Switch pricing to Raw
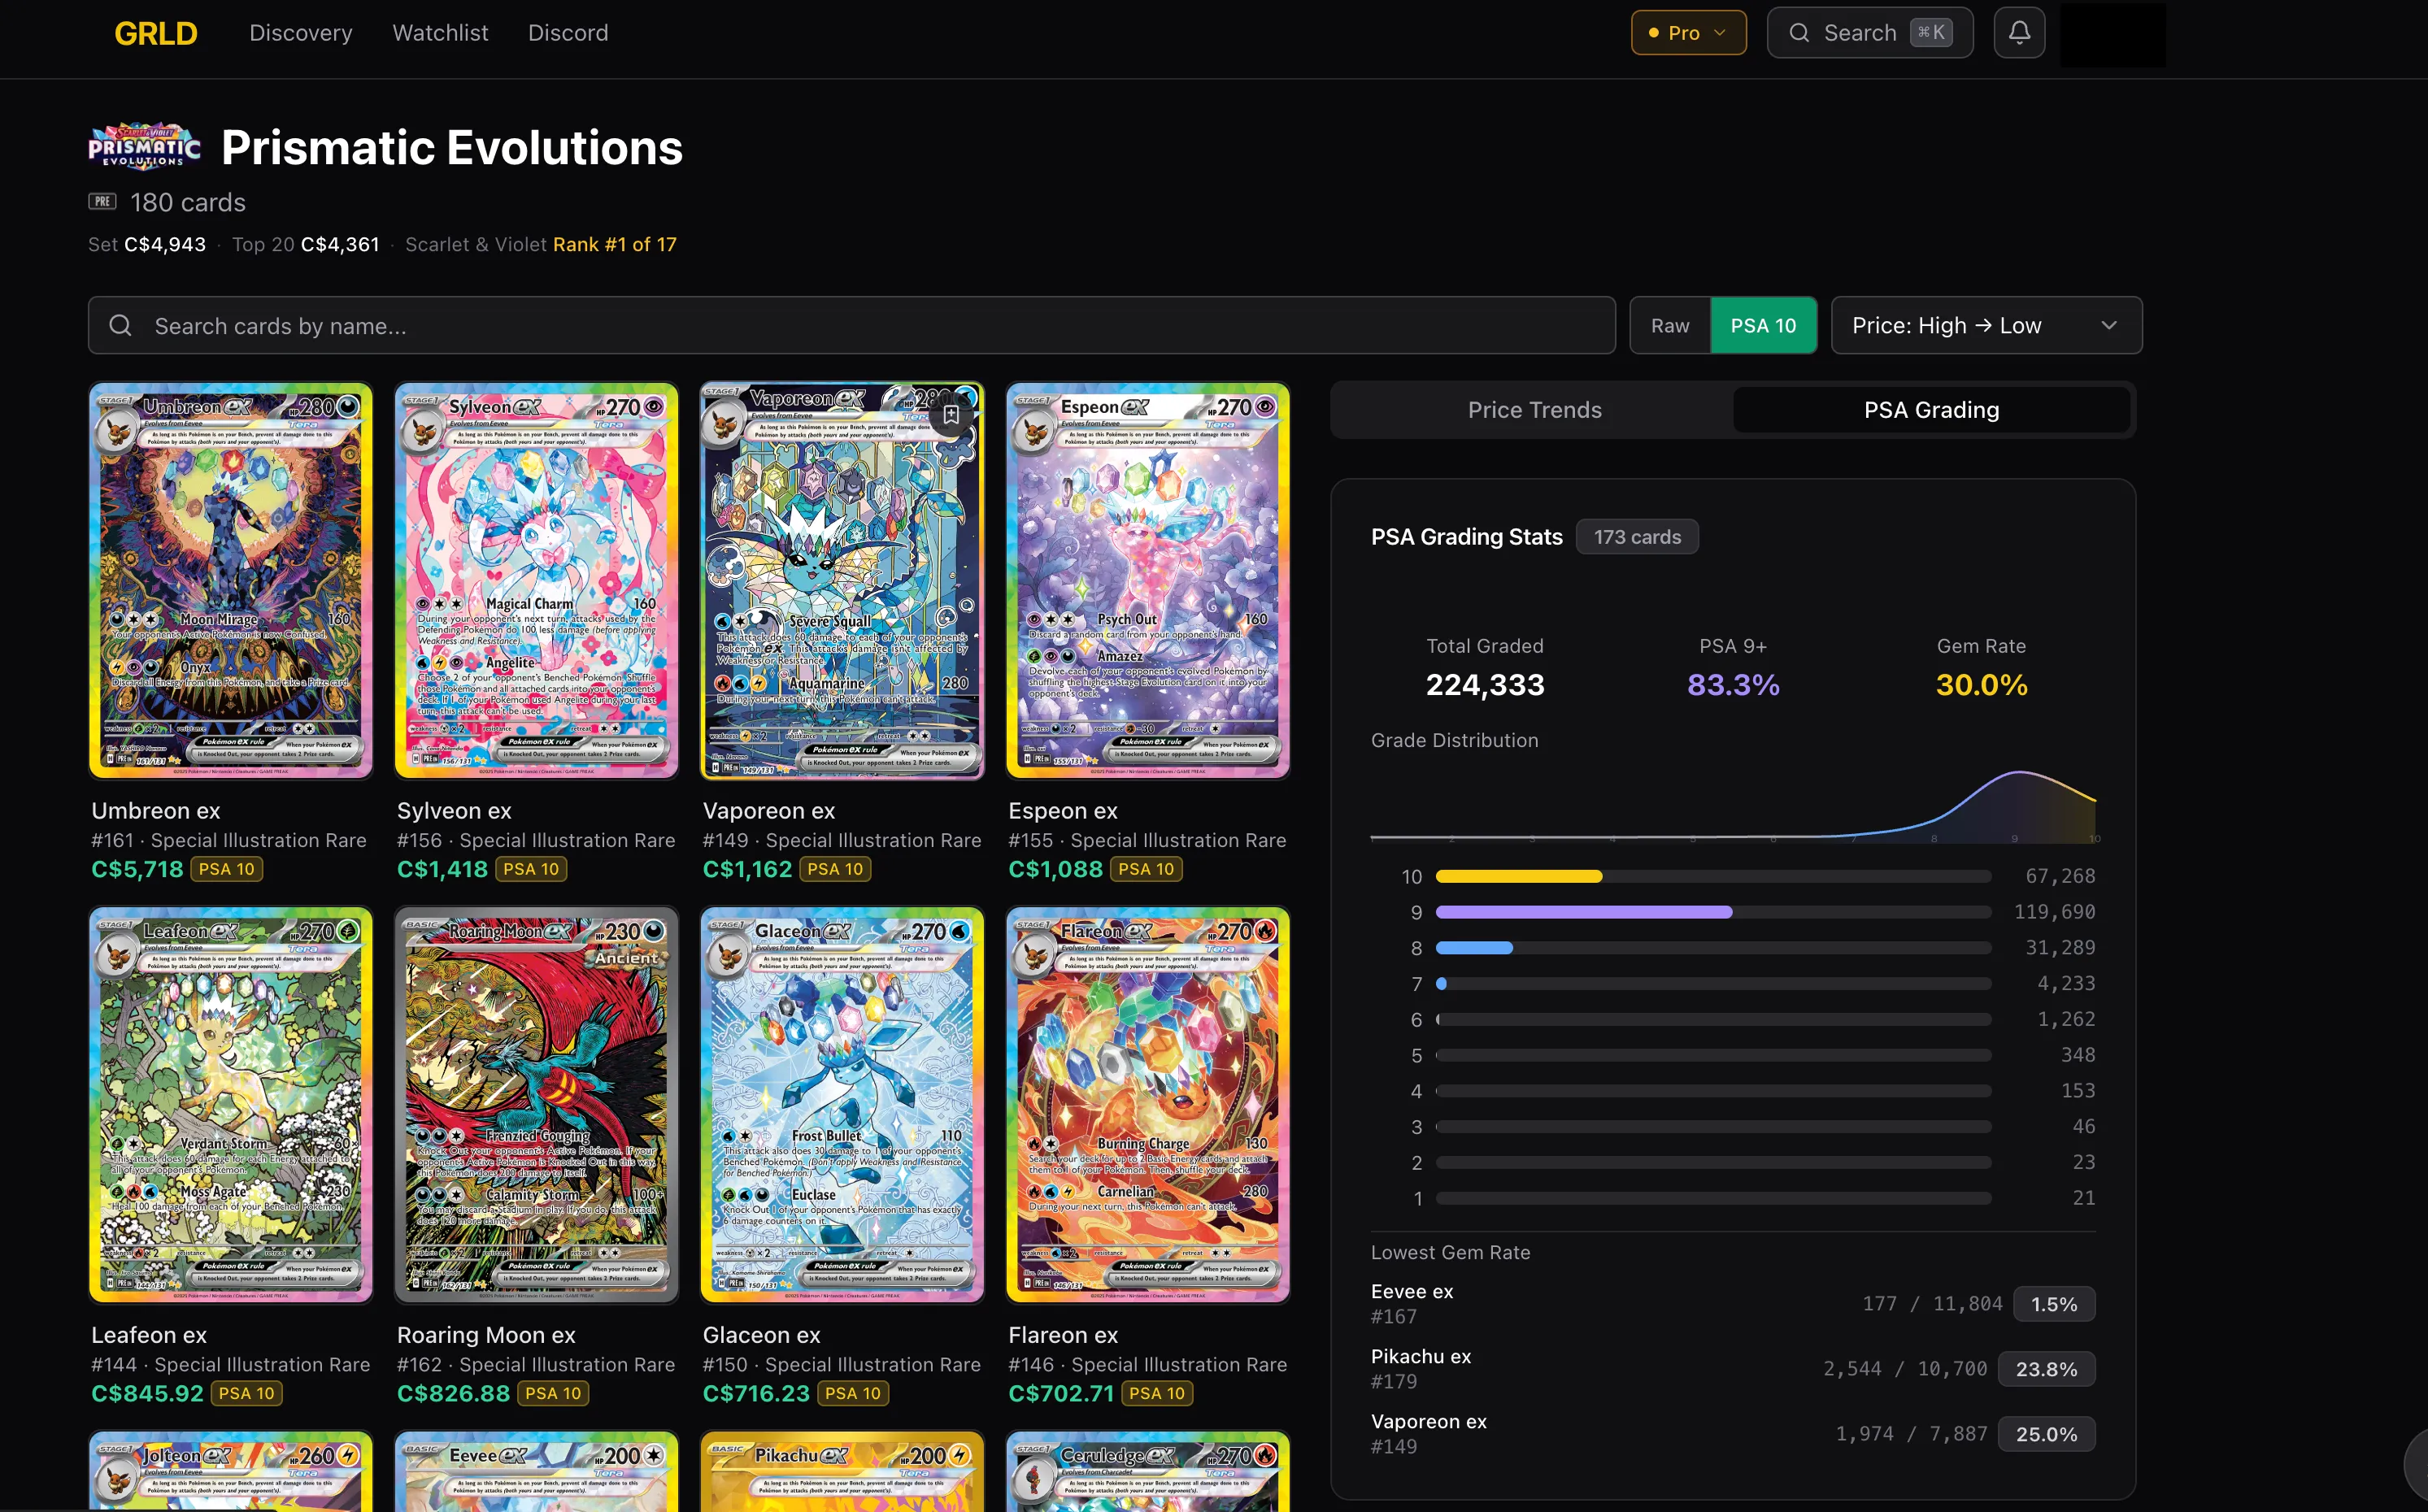 [x=1669, y=326]
